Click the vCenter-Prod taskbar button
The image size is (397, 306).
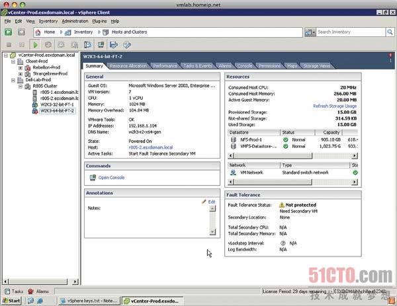click(x=152, y=301)
